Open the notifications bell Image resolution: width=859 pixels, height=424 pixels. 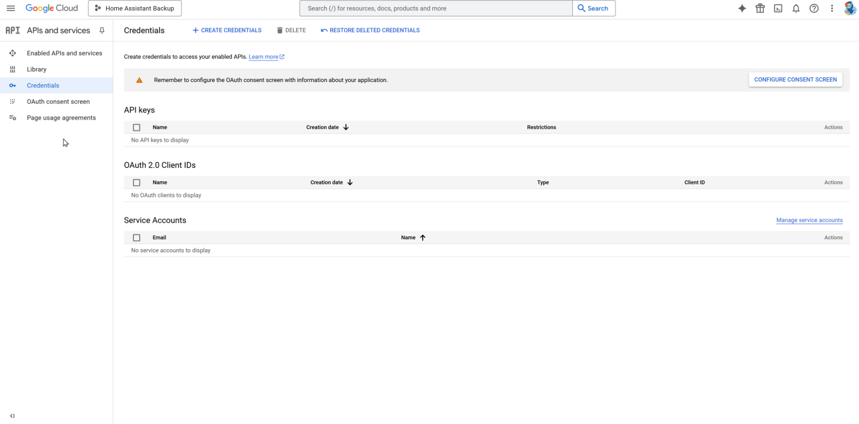click(x=796, y=8)
